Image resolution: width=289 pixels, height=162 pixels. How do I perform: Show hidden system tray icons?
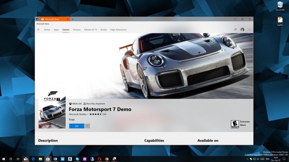tap(247, 159)
